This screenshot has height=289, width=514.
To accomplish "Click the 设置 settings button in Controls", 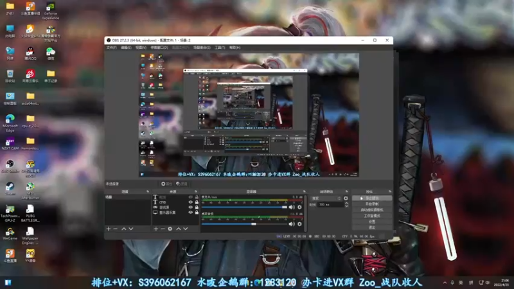I will point(372,222).
